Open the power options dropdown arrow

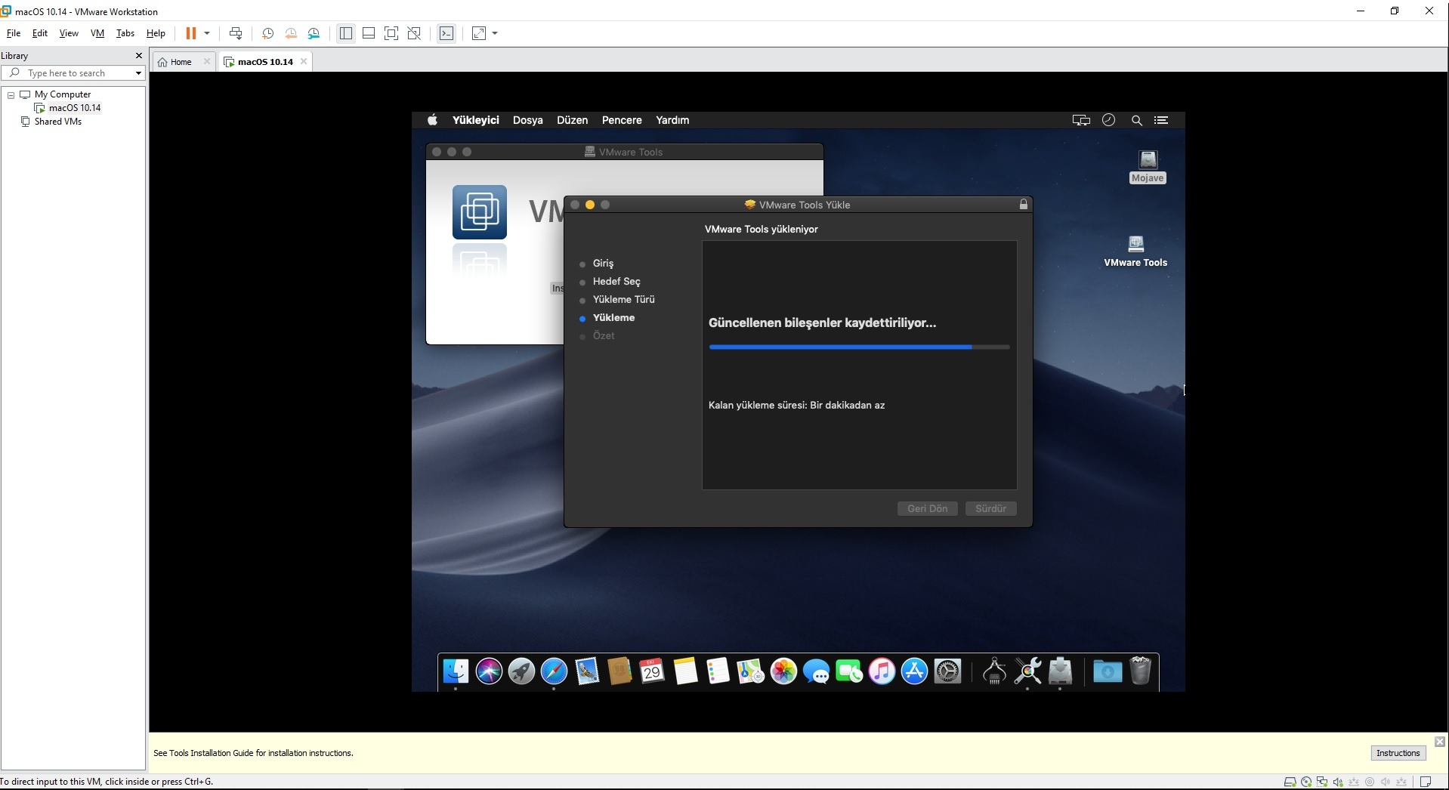tap(207, 33)
